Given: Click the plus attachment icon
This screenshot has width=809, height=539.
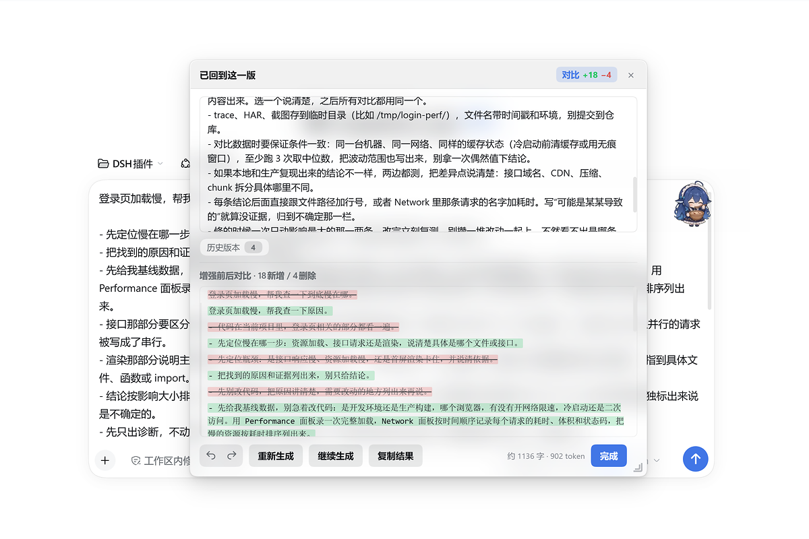Looking at the screenshot, I should pos(105,460).
